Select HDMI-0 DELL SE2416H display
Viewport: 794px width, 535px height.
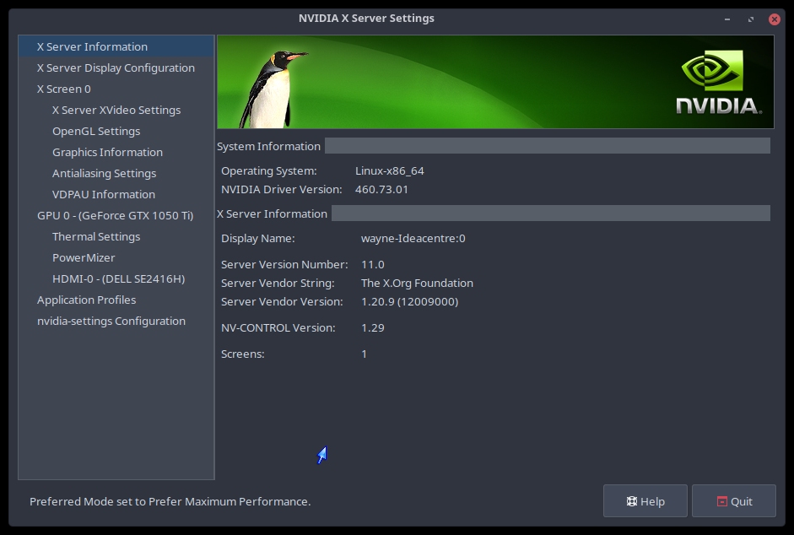tap(118, 278)
